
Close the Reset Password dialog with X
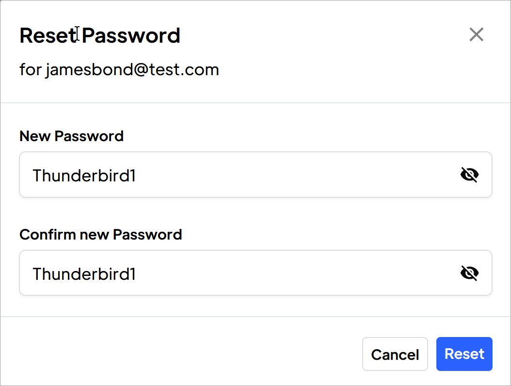click(476, 34)
